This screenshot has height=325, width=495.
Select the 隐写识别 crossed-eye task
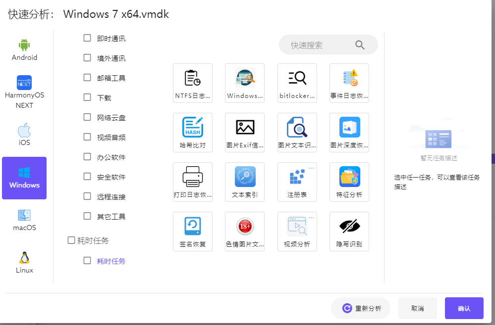pos(349,232)
